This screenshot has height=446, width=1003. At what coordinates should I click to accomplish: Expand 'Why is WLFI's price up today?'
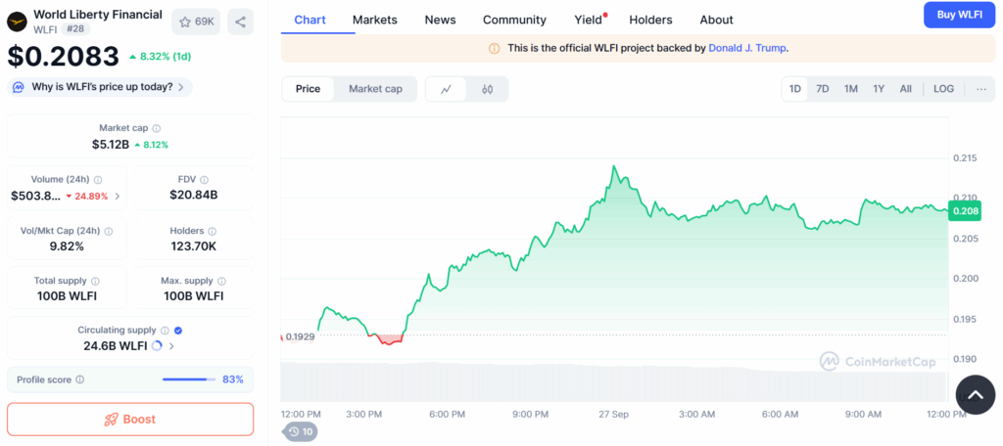point(100,87)
